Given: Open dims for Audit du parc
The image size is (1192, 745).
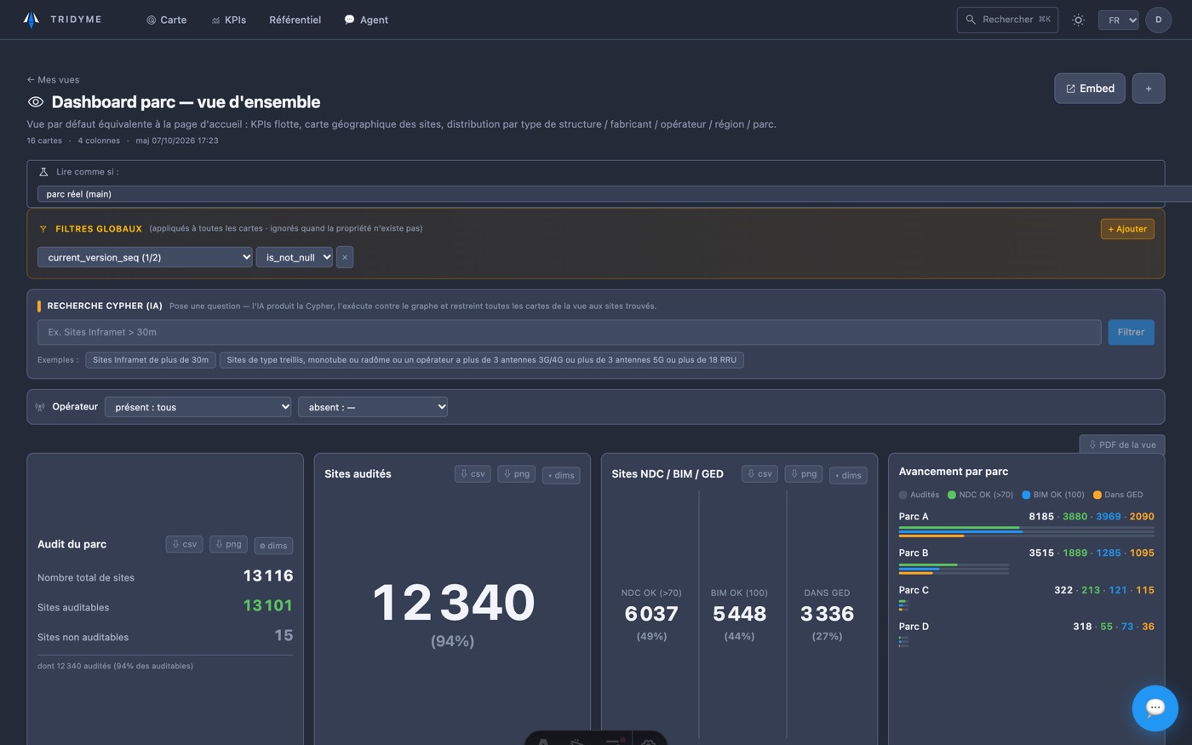Looking at the screenshot, I should coord(273,545).
